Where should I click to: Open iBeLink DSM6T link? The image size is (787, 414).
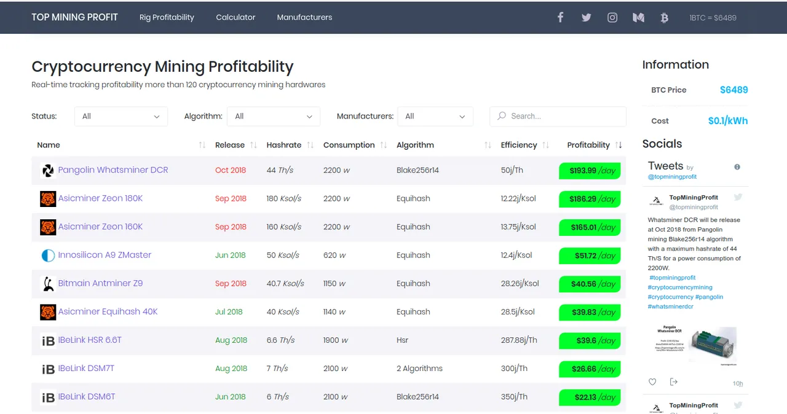click(x=87, y=396)
